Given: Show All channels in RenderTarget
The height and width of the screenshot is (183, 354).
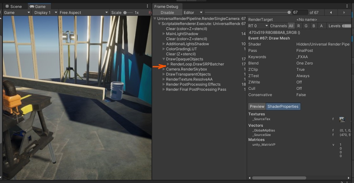Looking at the screenshot, I should click(291, 26).
